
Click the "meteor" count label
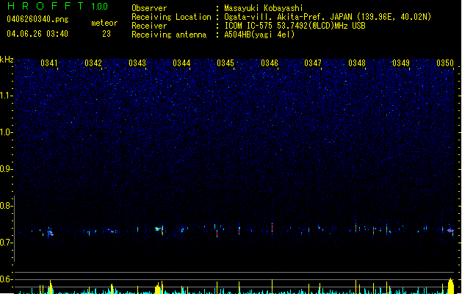tap(104, 23)
